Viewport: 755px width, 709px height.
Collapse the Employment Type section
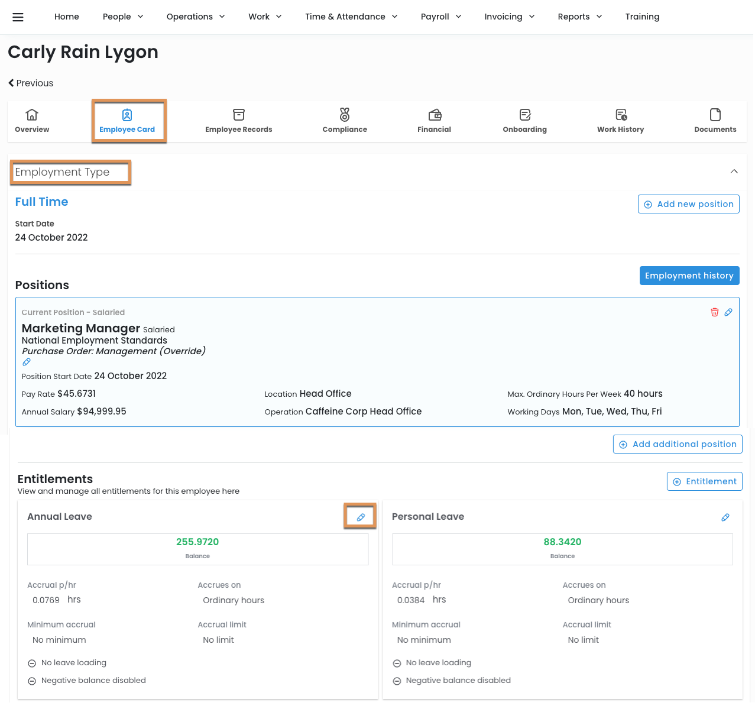coord(734,171)
